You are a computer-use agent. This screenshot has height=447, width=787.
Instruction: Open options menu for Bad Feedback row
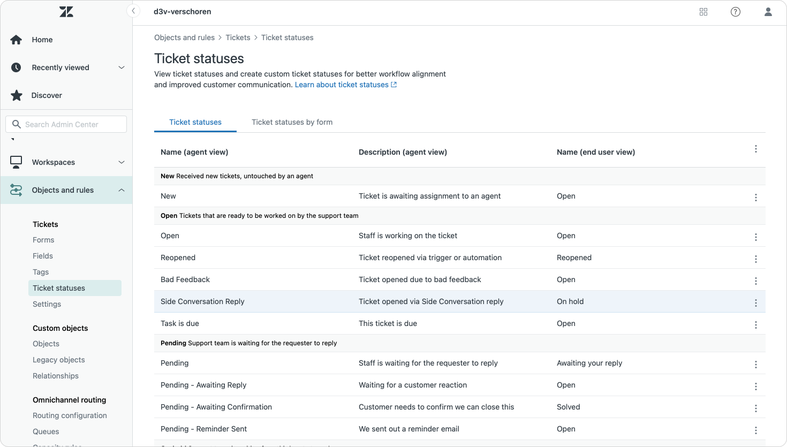[756, 281]
